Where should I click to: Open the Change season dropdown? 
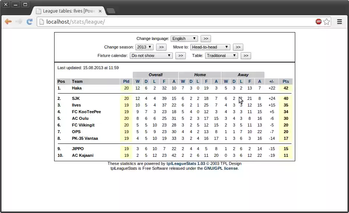pyautogui.click(x=144, y=47)
